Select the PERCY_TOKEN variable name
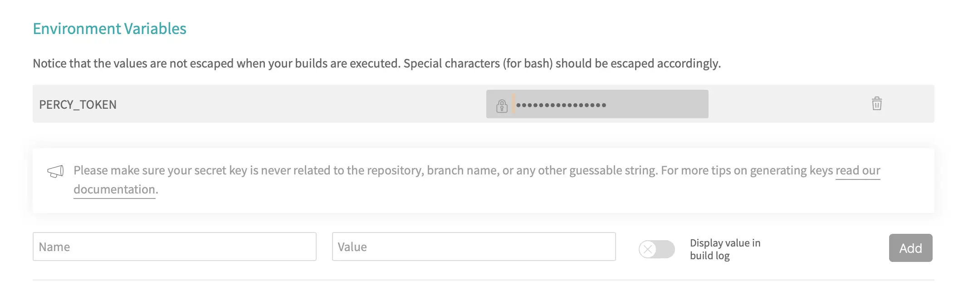978x300 pixels. click(x=78, y=105)
